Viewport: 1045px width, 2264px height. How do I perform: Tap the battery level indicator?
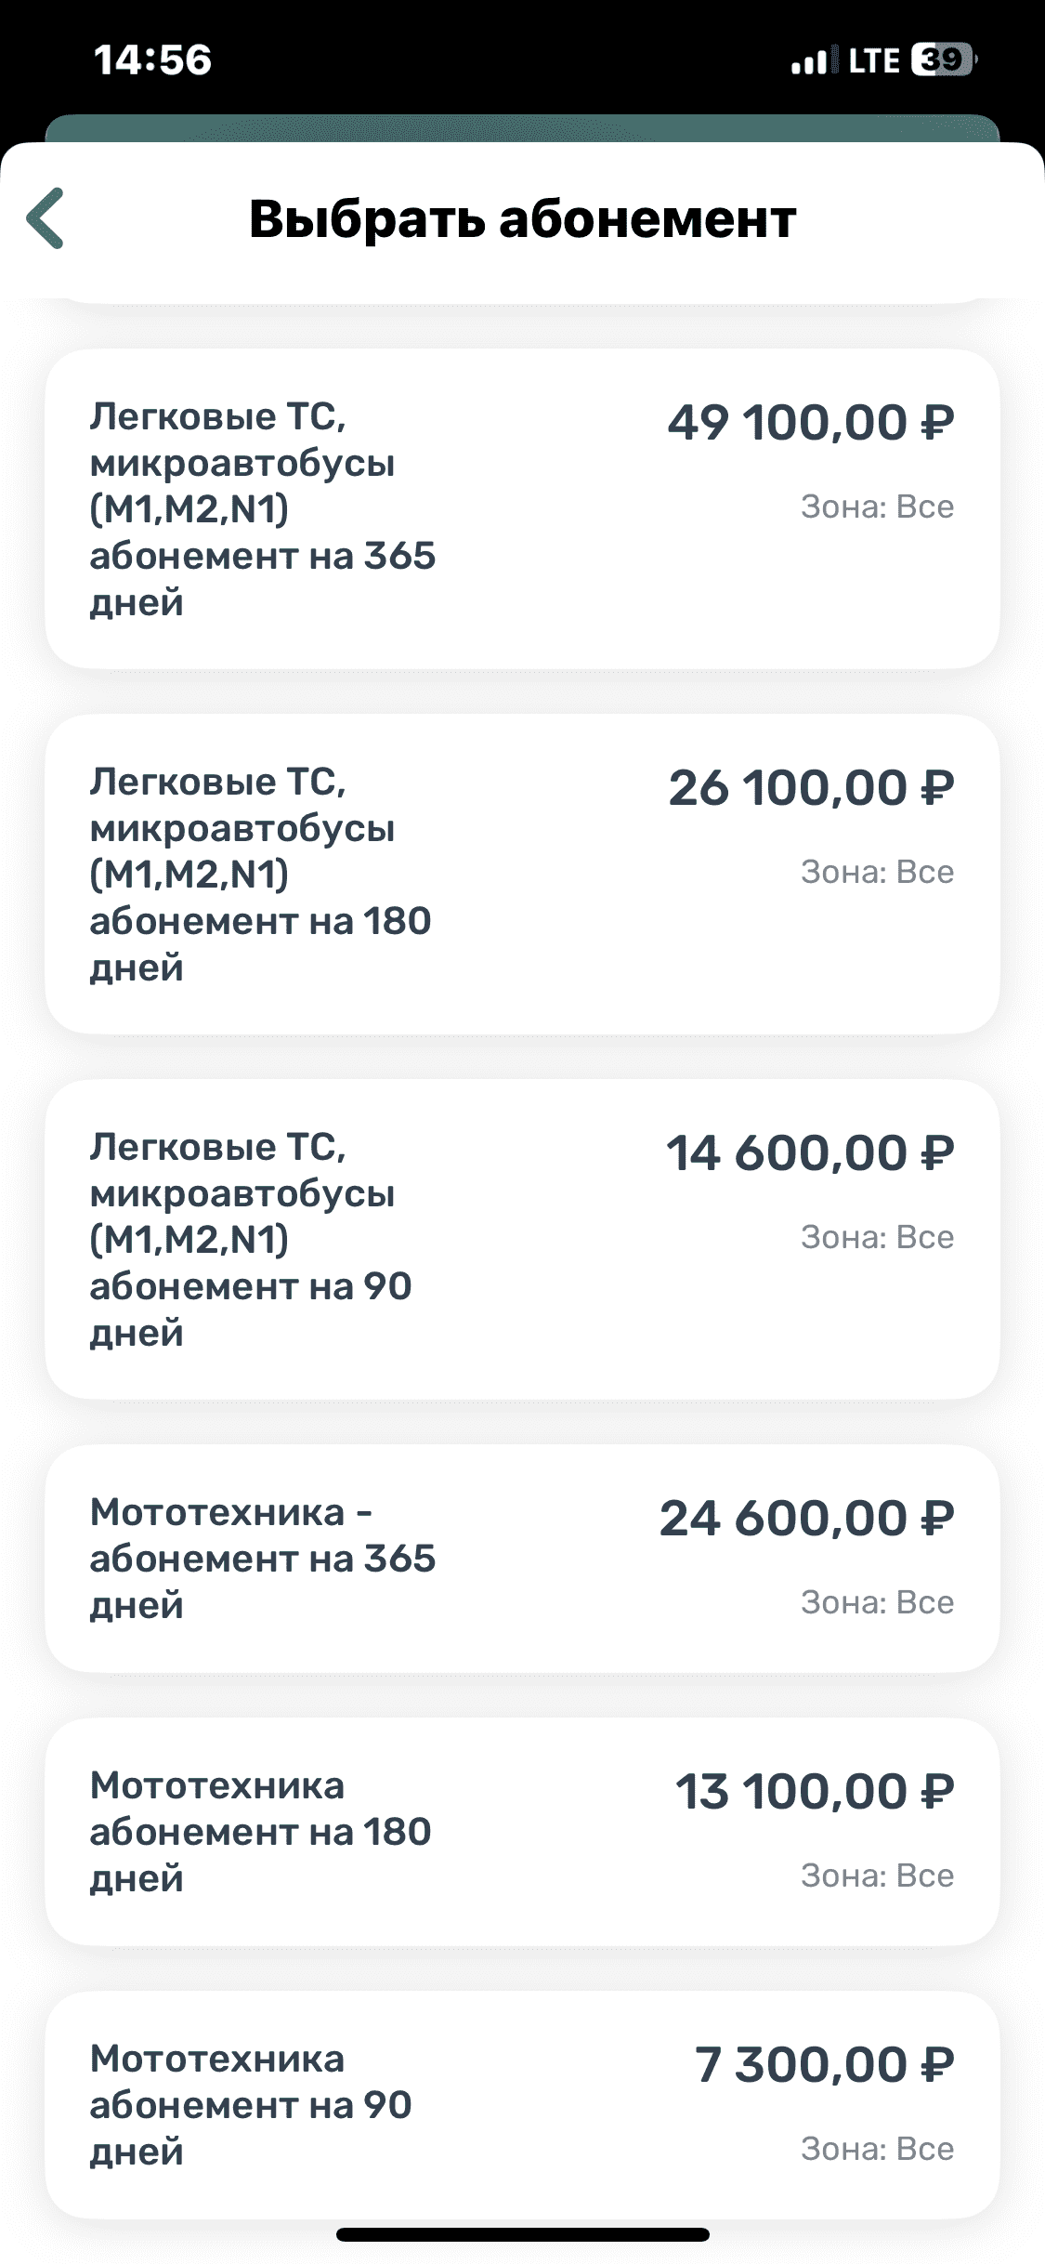(x=944, y=60)
